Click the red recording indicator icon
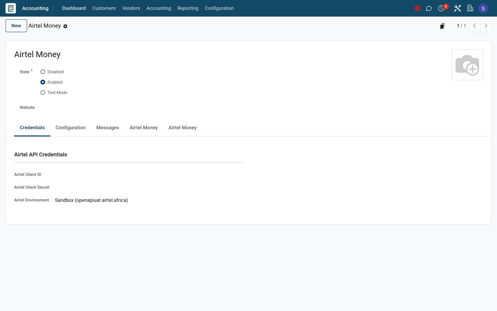This screenshot has height=311, width=497. pos(417,8)
